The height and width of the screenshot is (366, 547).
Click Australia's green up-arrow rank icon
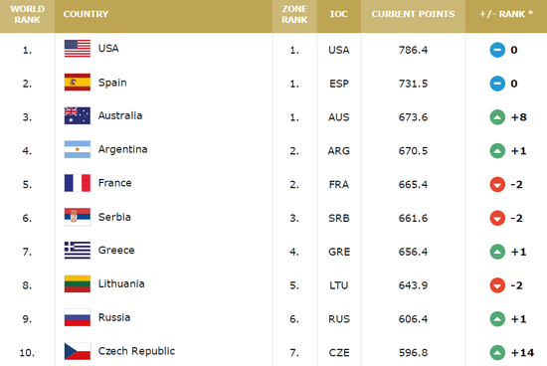click(x=497, y=117)
